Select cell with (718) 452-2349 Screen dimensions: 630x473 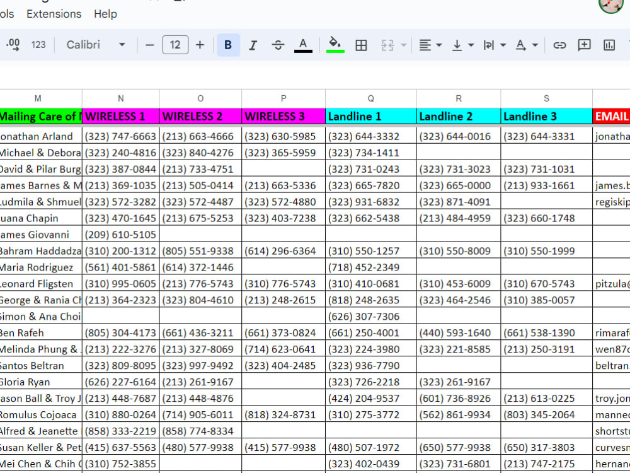pyautogui.click(x=371, y=267)
